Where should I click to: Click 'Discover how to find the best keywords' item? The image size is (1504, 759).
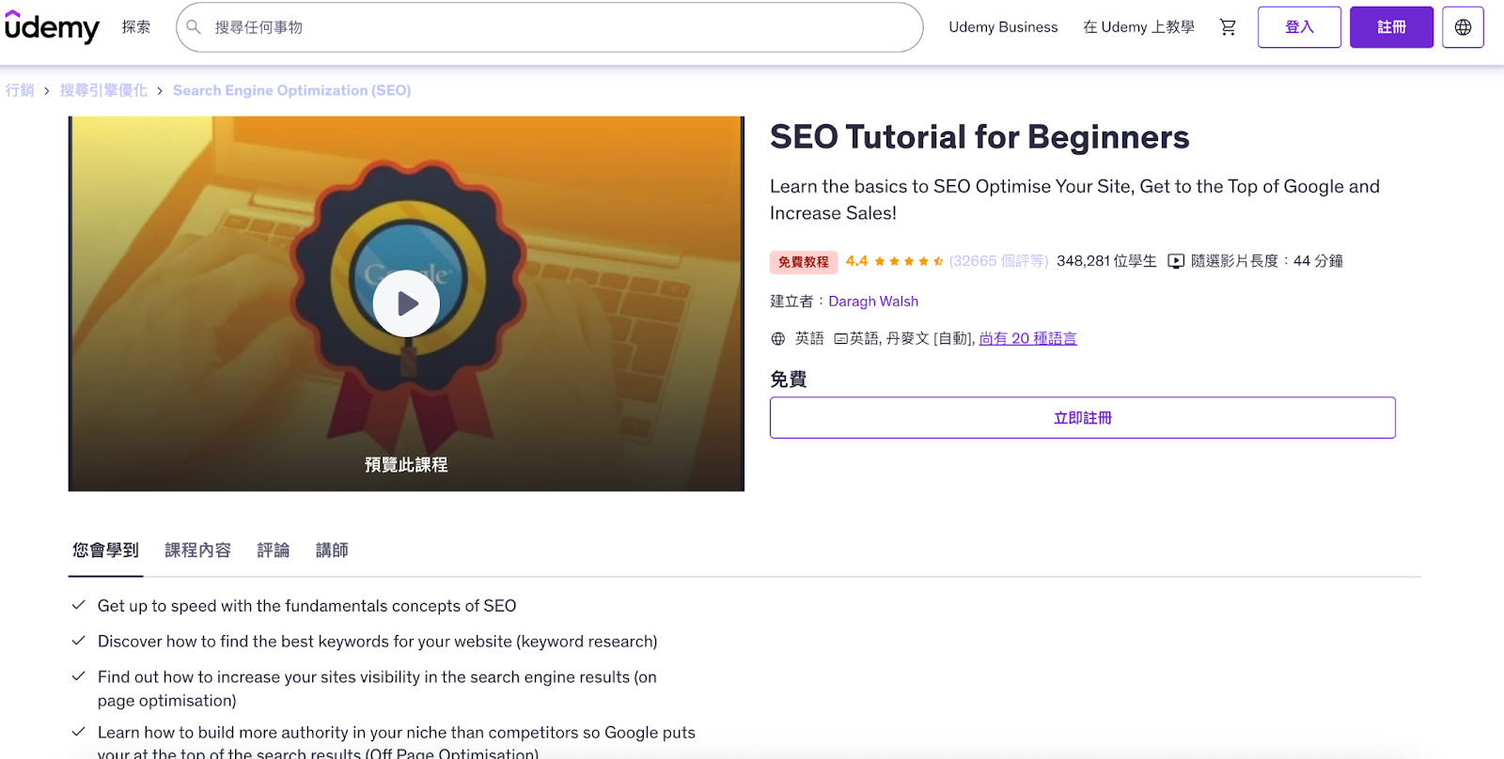point(377,642)
